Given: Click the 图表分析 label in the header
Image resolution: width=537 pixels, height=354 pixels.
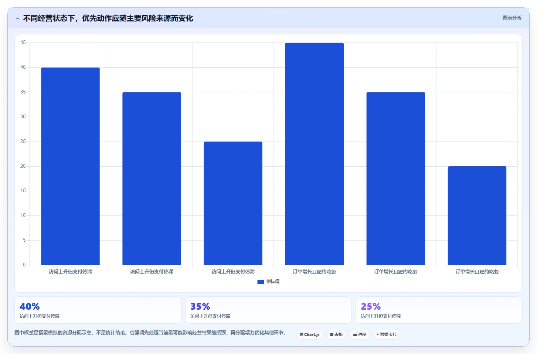Looking at the screenshot, I should point(512,18).
